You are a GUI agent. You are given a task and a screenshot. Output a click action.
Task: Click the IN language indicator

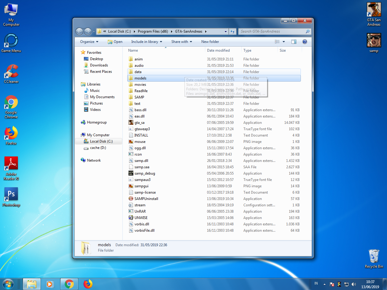316,283
